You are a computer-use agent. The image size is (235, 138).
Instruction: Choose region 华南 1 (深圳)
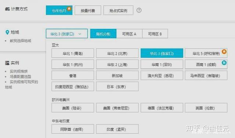click(162, 64)
